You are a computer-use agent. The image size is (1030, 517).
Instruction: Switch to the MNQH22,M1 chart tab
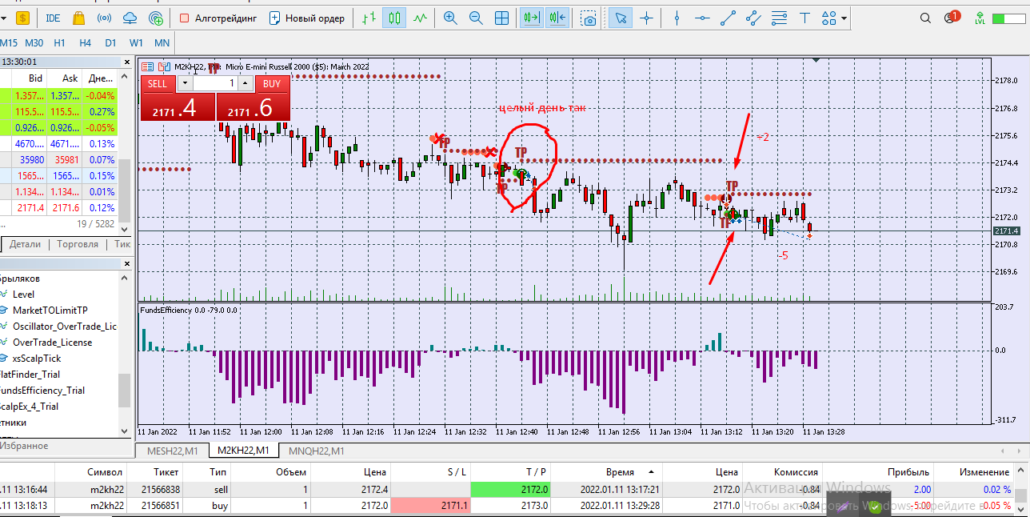[x=317, y=451]
